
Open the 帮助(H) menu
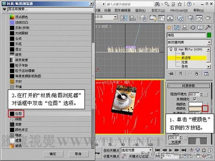pyautogui.click(x=199, y=10)
